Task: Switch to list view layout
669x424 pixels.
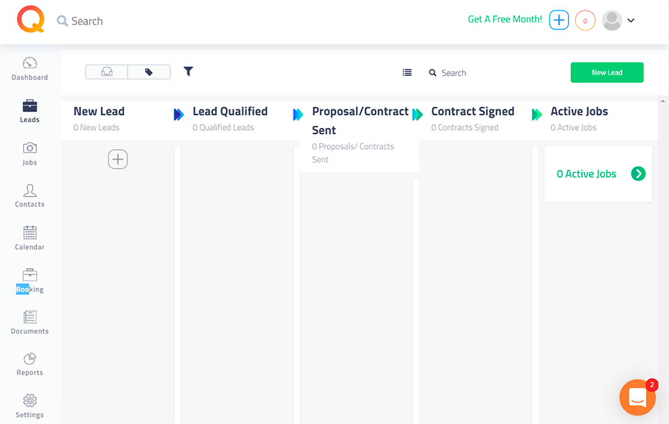Action: [x=407, y=72]
